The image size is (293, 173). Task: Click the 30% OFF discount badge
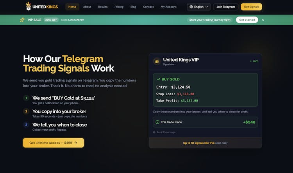pyautogui.click(x=51, y=20)
